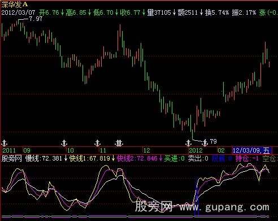The image size is (278, 221).
Task: Click the slow line value 慢线:72.381
Action: pos(44,158)
